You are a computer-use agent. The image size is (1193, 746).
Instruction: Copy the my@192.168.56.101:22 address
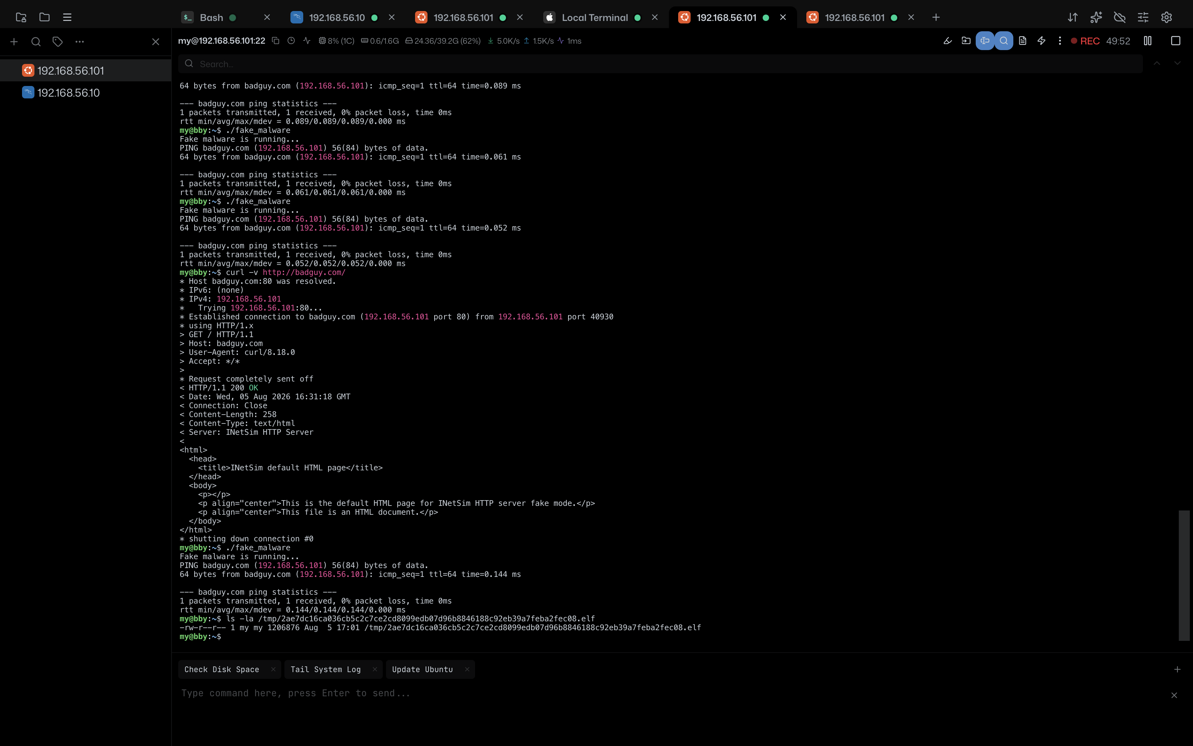click(x=276, y=41)
